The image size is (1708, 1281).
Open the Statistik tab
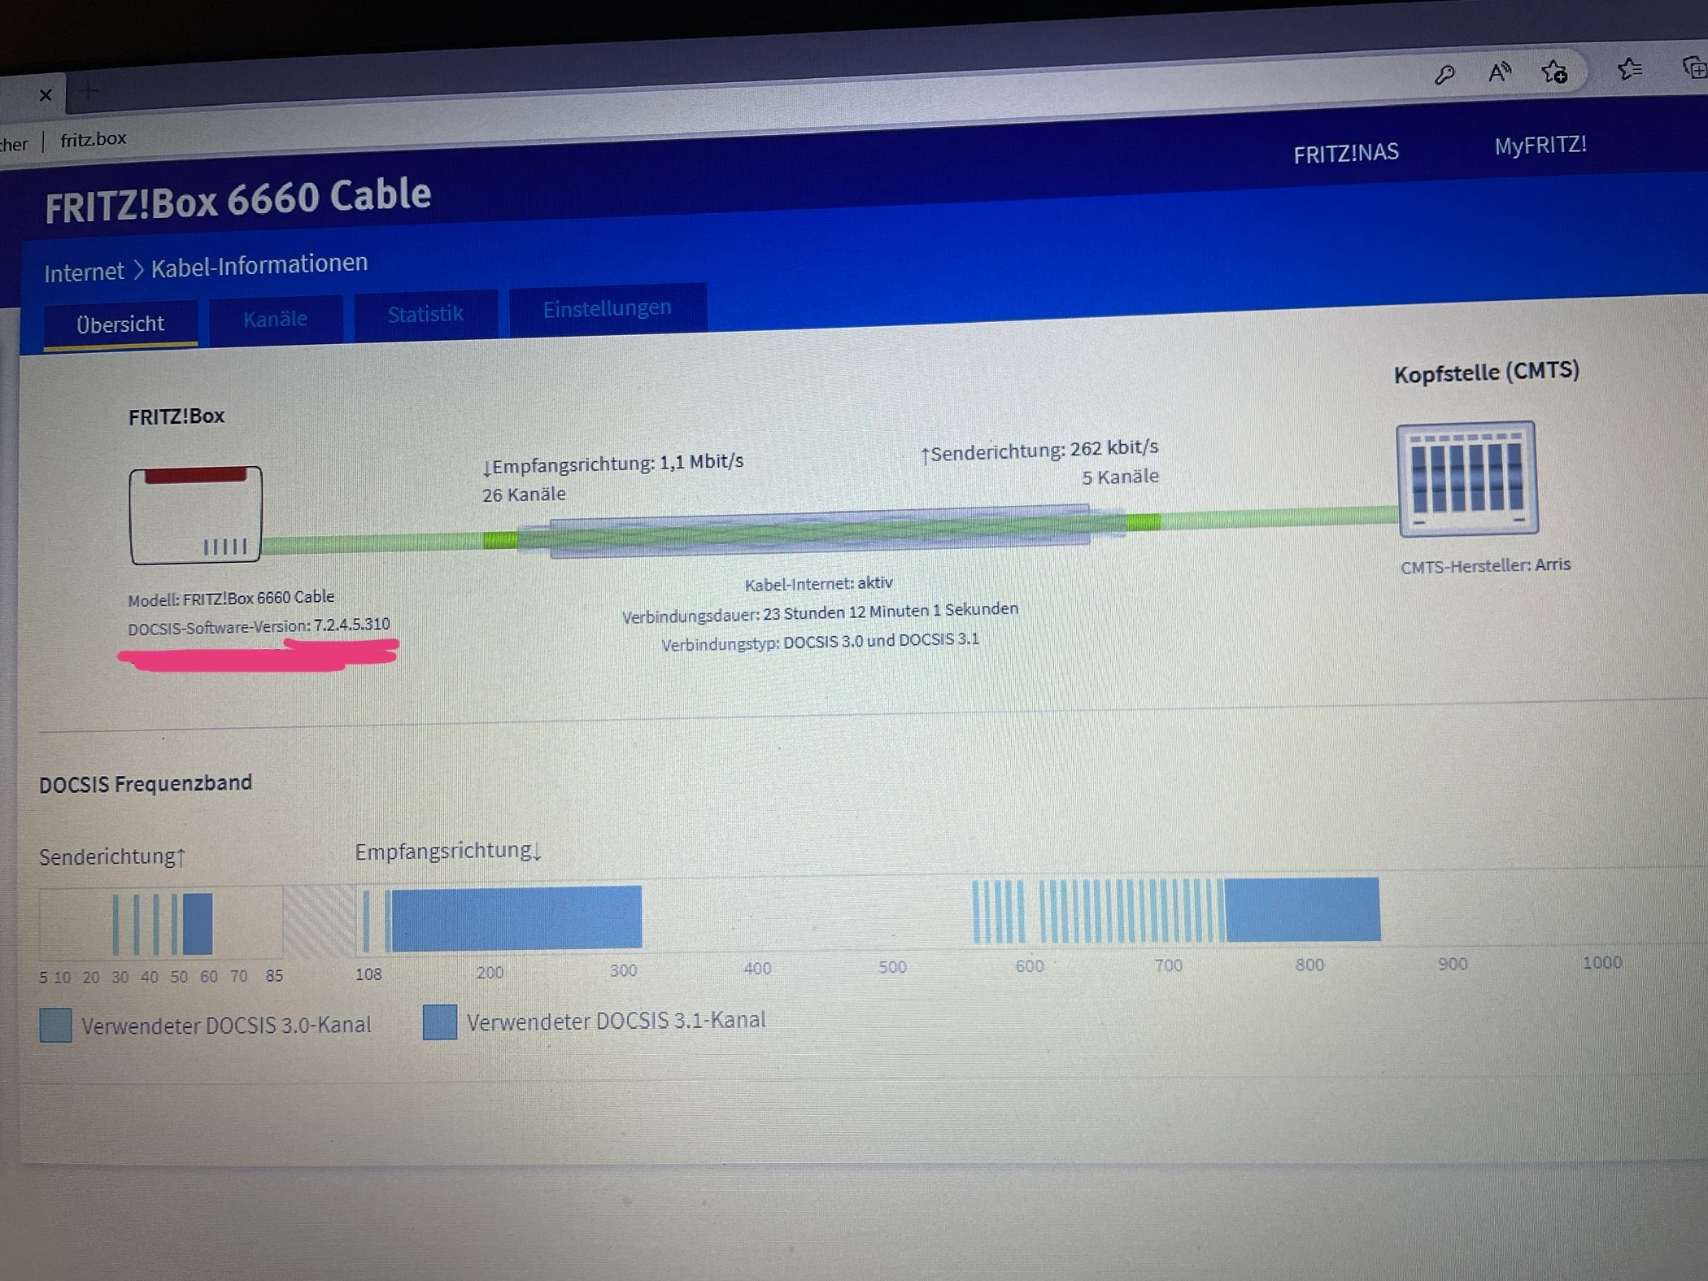click(x=425, y=314)
